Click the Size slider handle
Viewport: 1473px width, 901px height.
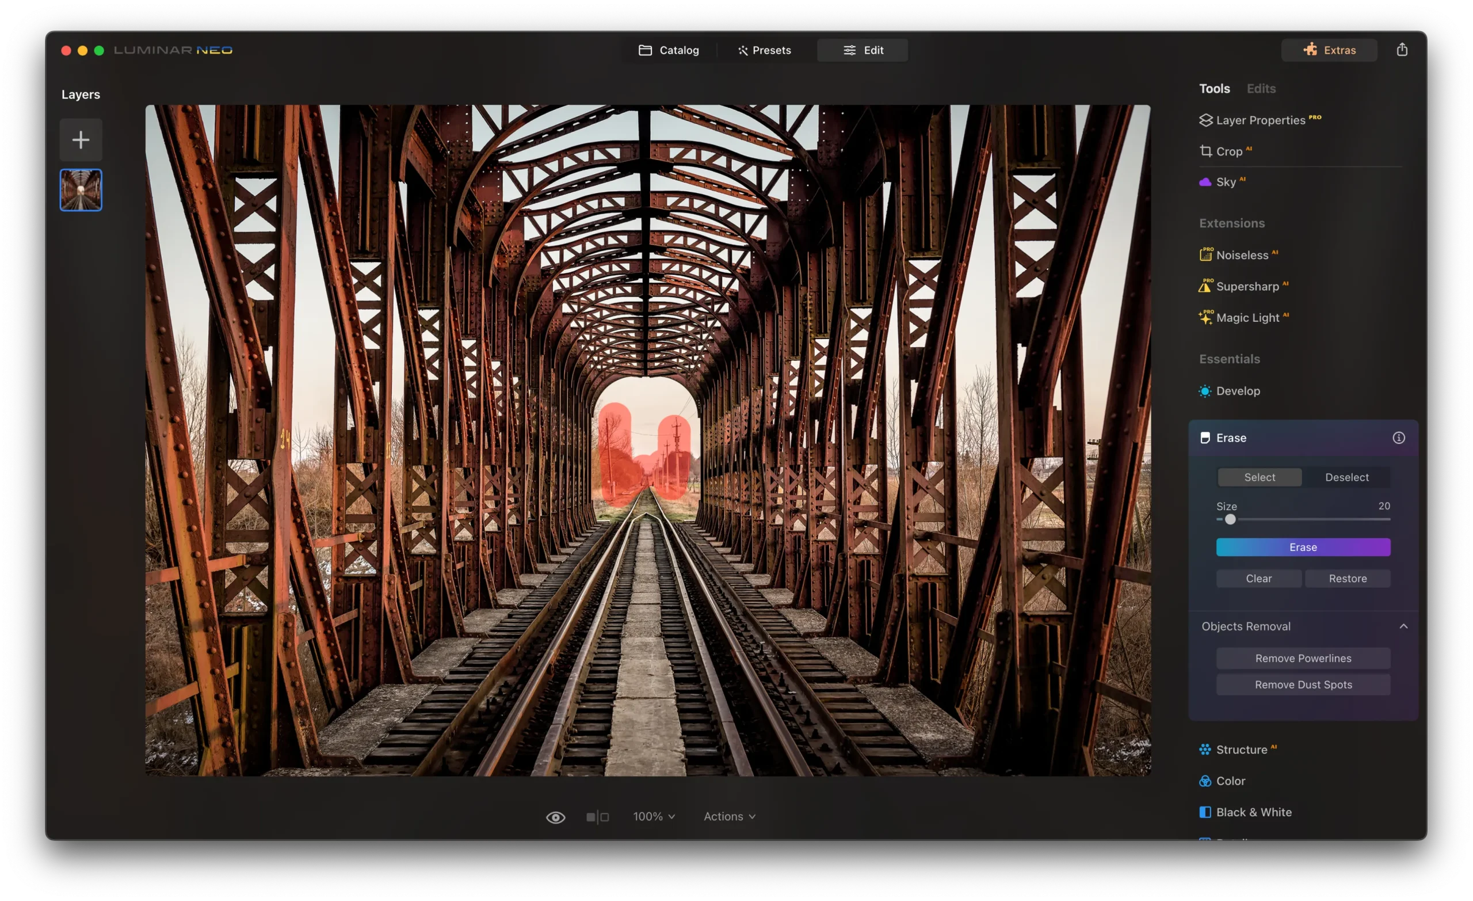point(1230,519)
